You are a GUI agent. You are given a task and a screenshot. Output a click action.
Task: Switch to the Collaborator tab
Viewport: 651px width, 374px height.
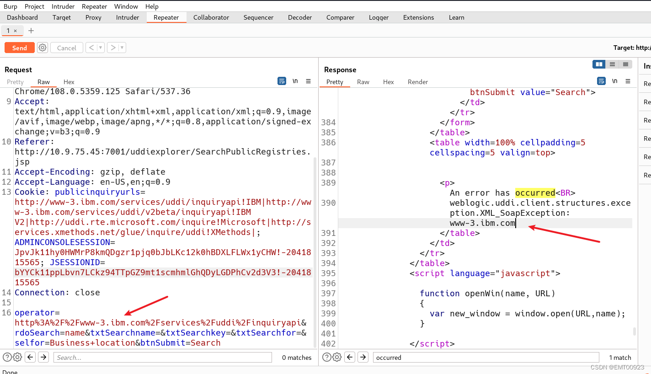coord(211,17)
